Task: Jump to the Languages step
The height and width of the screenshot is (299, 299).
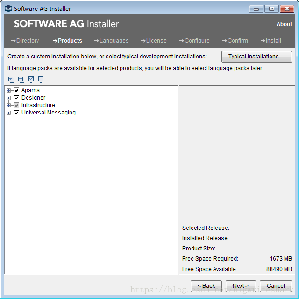Action: pos(111,41)
